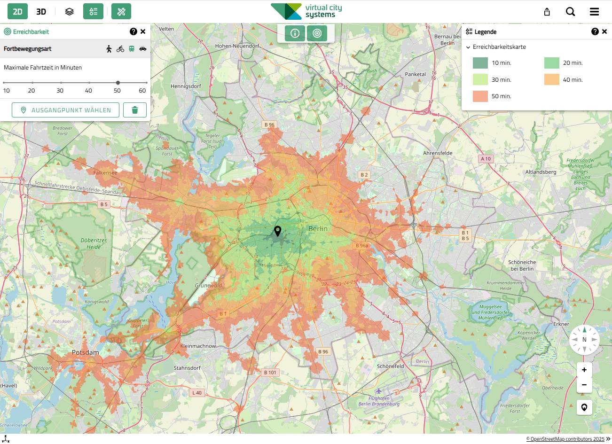The height and width of the screenshot is (444, 612).
Task: Click the share icon in the top bar
Action: click(547, 11)
